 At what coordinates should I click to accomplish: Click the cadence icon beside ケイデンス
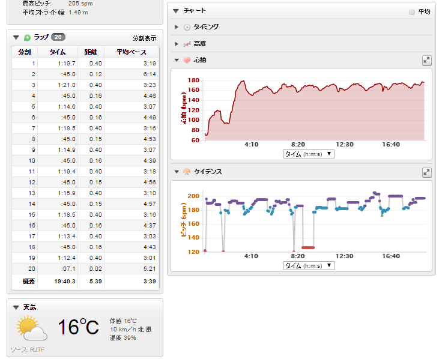click(187, 172)
